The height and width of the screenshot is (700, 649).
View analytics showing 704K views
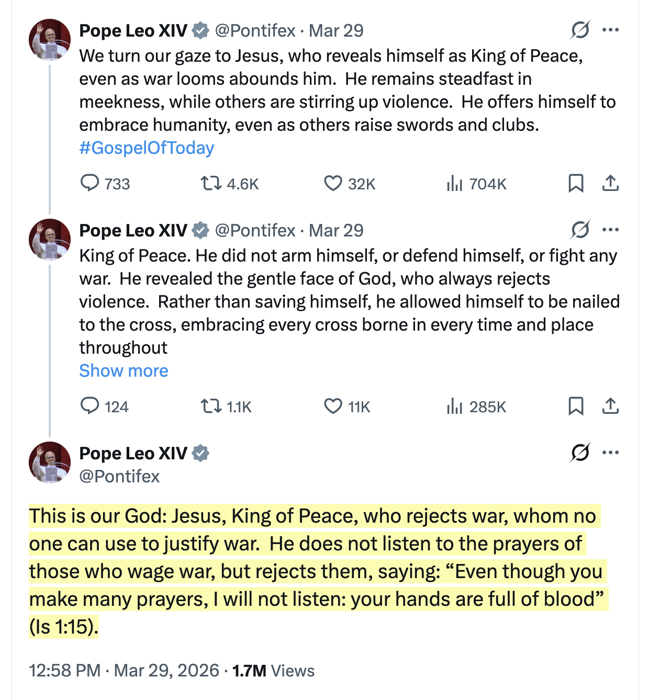(x=454, y=183)
